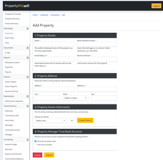Cancel adding the property
Image resolution: width=163 pixels, height=160 pixels.
[37, 155]
